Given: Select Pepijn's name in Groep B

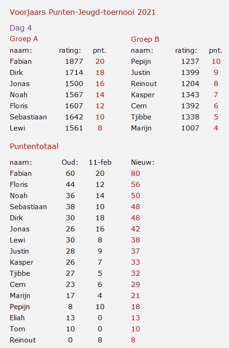Looking at the screenshot, I should point(141,62).
